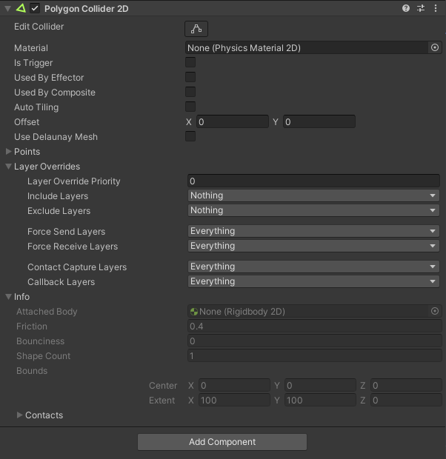Click the Offset X input field
Screen dimensions: 446x459
(x=233, y=121)
